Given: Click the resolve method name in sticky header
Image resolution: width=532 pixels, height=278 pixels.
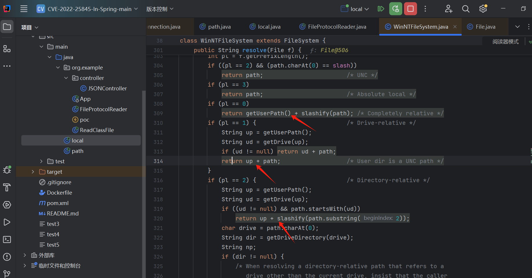Looking at the screenshot, I should pyautogui.click(x=255, y=50).
